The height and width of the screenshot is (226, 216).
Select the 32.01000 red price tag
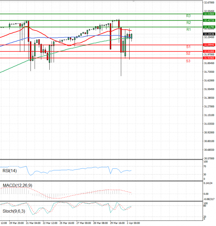[209, 51]
